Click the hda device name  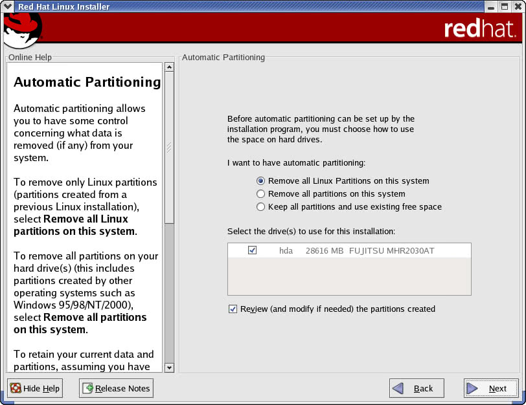286,251
